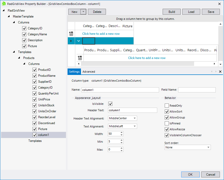Switch to the Advanced tab
The height and width of the screenshot is (180, 224).
[x=89, y=72]
